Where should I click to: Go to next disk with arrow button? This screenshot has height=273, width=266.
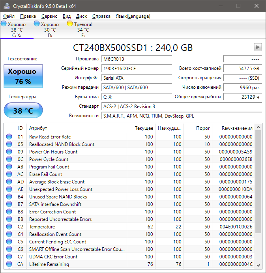pos(258,47)
